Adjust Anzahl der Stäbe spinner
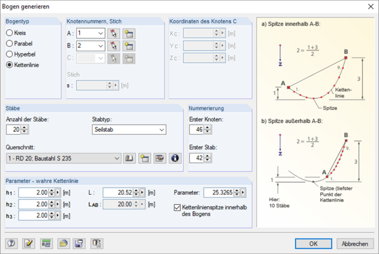Screen dimensions: 379x254 pyautogui.click(x=24, y=129)
